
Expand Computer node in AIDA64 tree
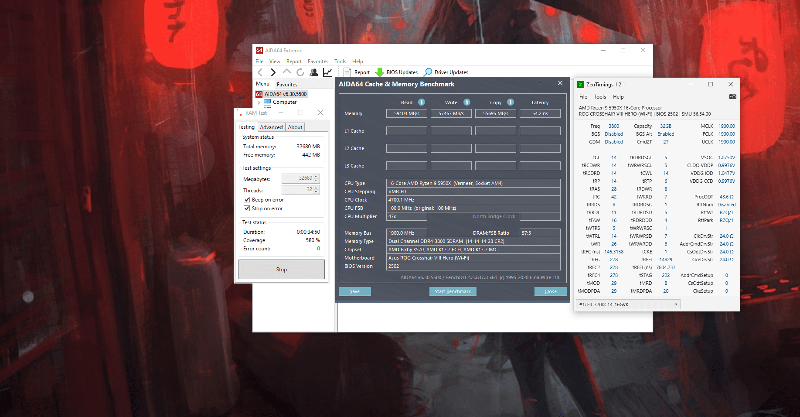point(259,103)
